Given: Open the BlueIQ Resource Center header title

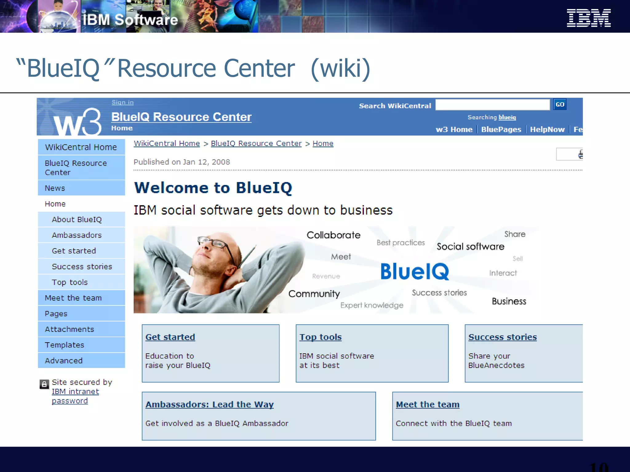Looking at the screenshot, I should pos(181,117).
